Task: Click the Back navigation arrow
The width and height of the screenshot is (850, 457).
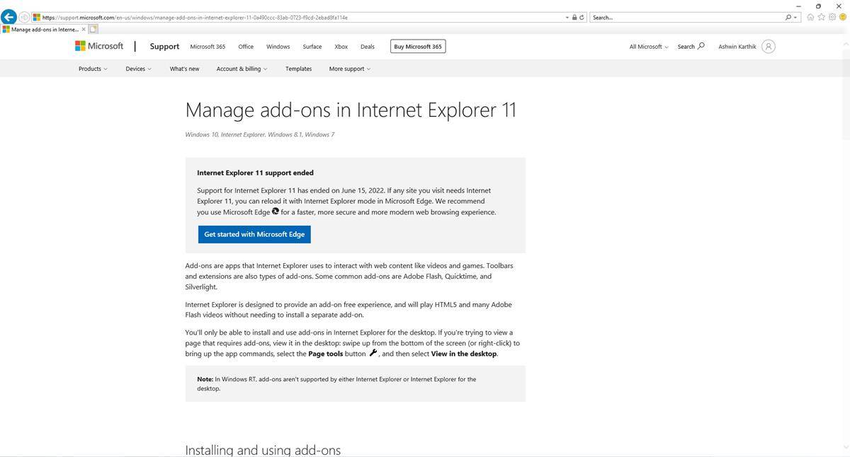Action: click(8, 16)
